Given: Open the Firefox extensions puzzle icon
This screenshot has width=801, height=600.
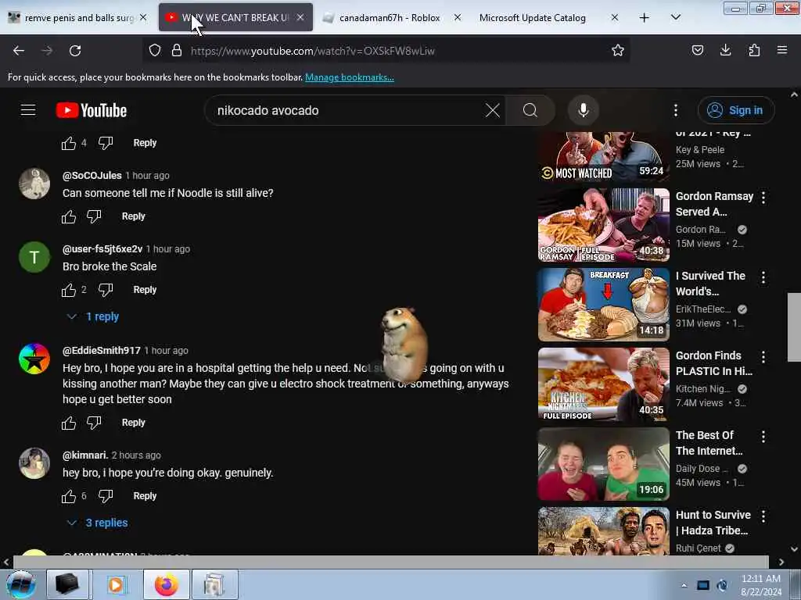Looking at the screenshot, I should click(754, 51).
